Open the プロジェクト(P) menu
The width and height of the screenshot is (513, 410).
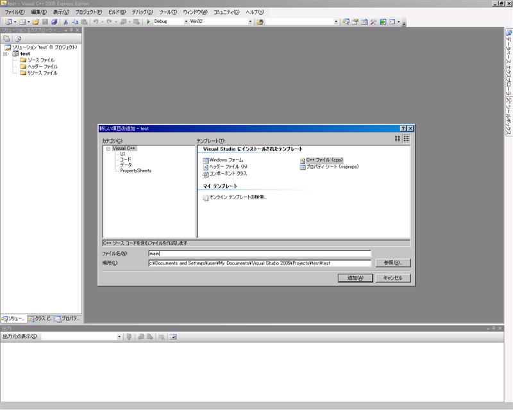click(88, 12)
